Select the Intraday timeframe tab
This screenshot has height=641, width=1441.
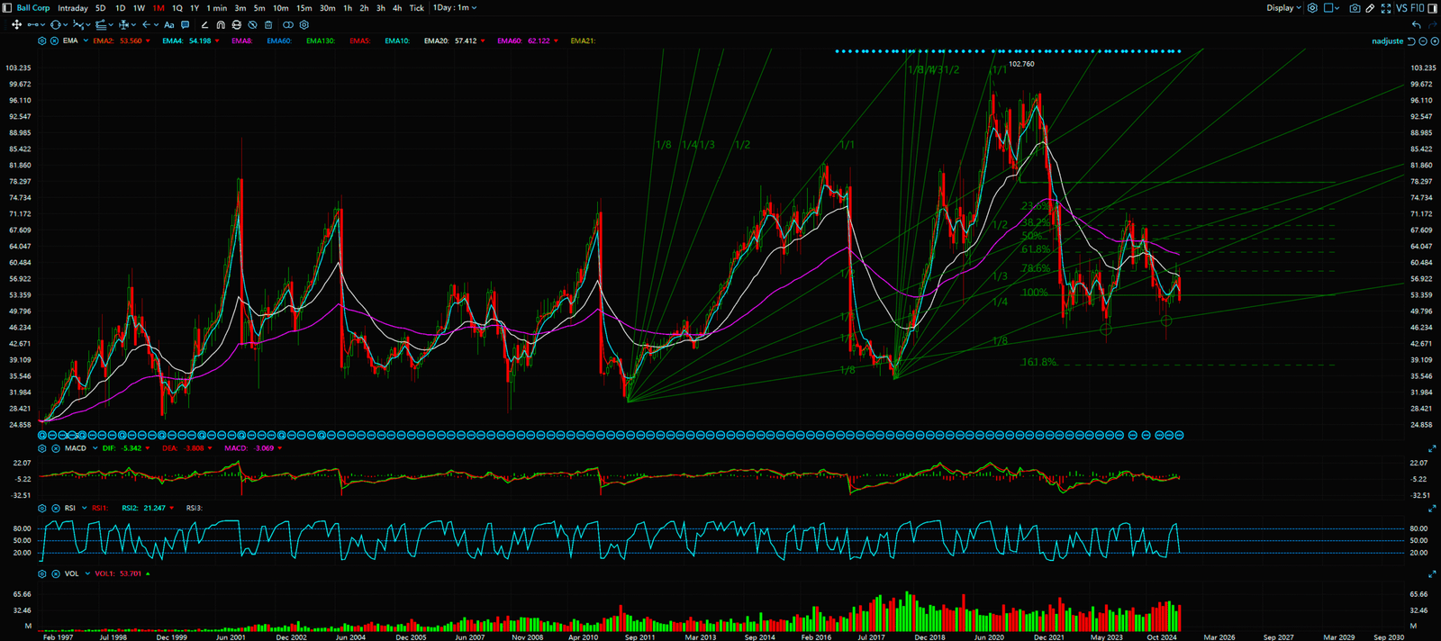coord(73,8)
